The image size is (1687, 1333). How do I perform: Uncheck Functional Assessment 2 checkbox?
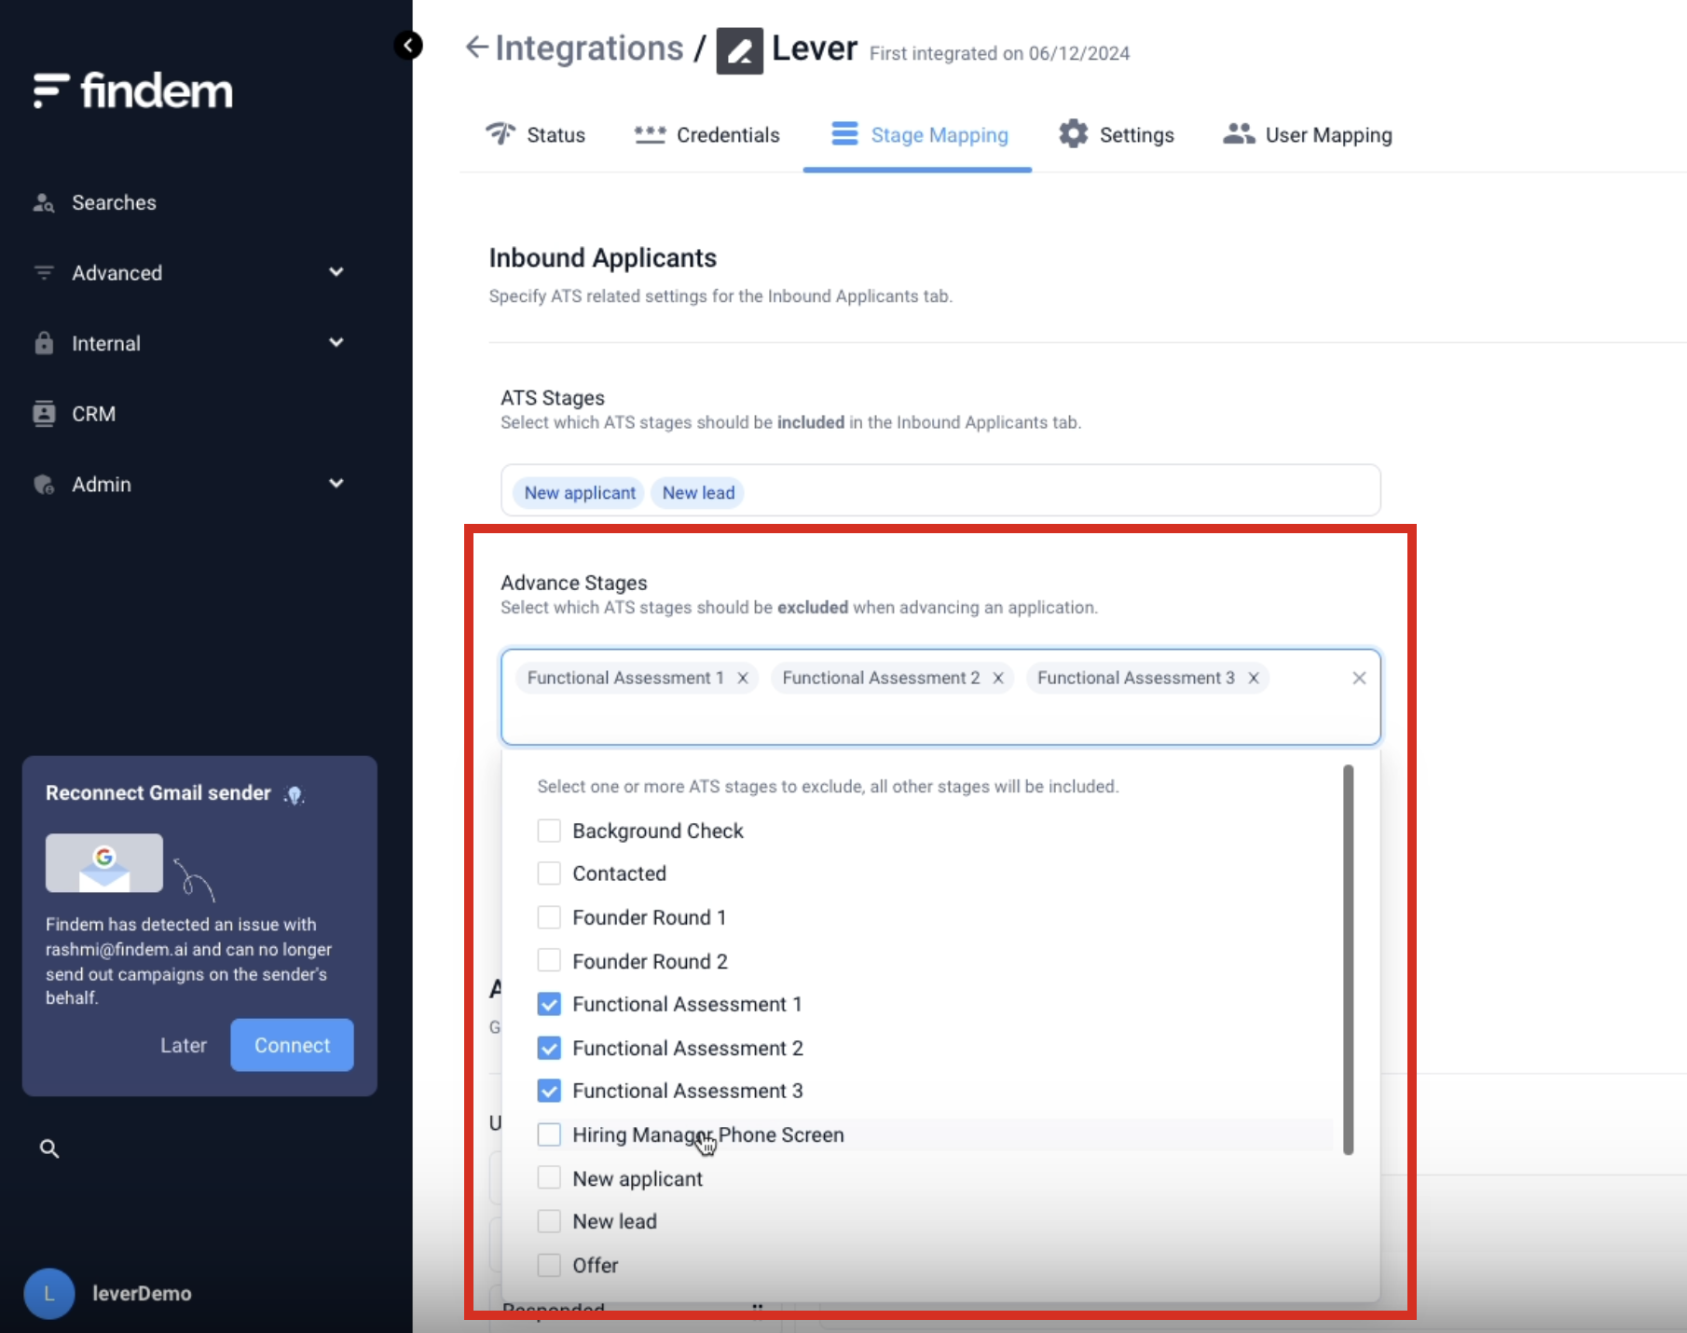(x=549, y=1048)
